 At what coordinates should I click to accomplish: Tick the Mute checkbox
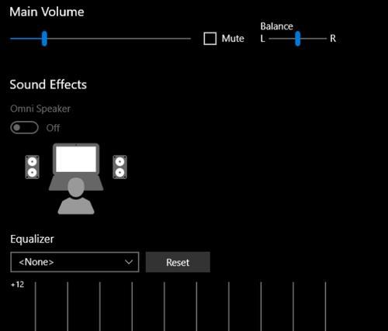point(210,39)
